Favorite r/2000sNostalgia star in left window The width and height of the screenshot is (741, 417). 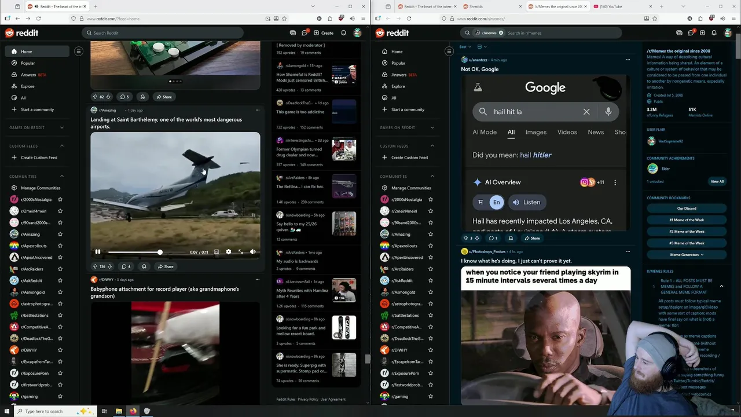(60, 199)
